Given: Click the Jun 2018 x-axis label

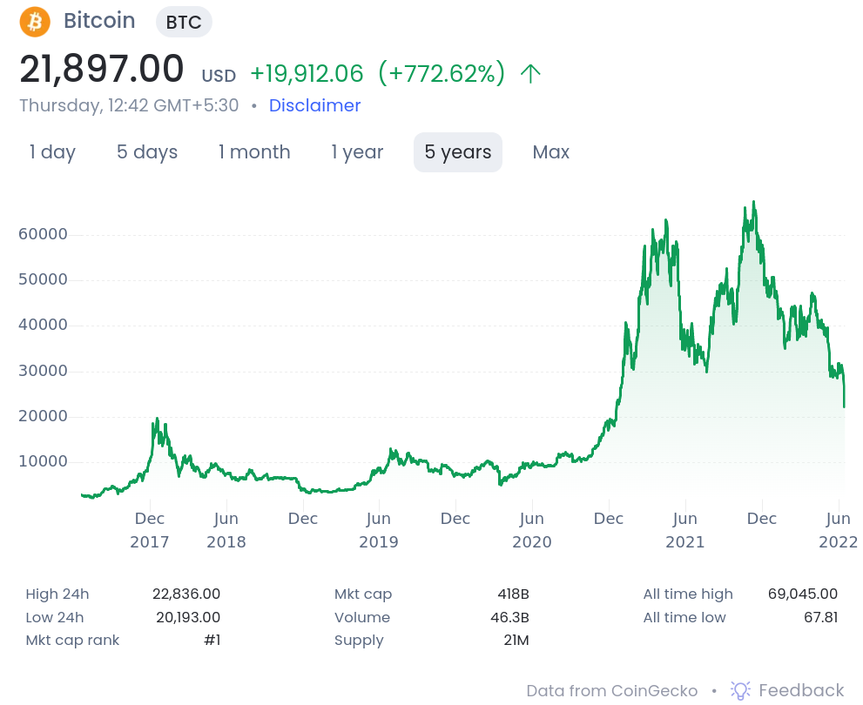Looking at the screenshot, I should coord(226,530).
